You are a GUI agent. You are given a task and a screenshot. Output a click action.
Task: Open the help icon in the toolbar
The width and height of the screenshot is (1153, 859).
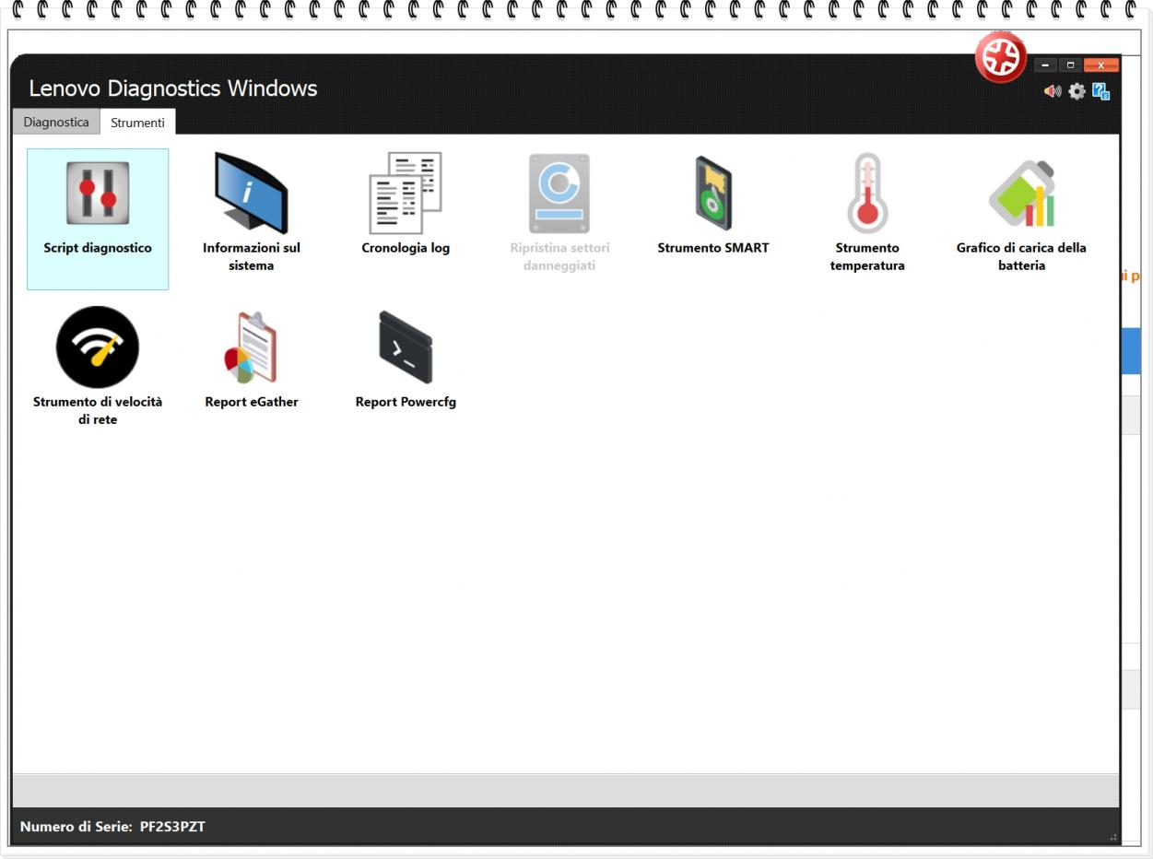1099,91
